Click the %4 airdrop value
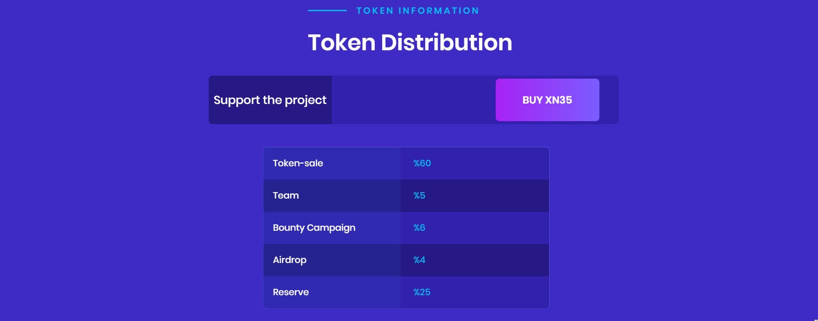Viewport: 818px width, 321px height. coord(419,260)
